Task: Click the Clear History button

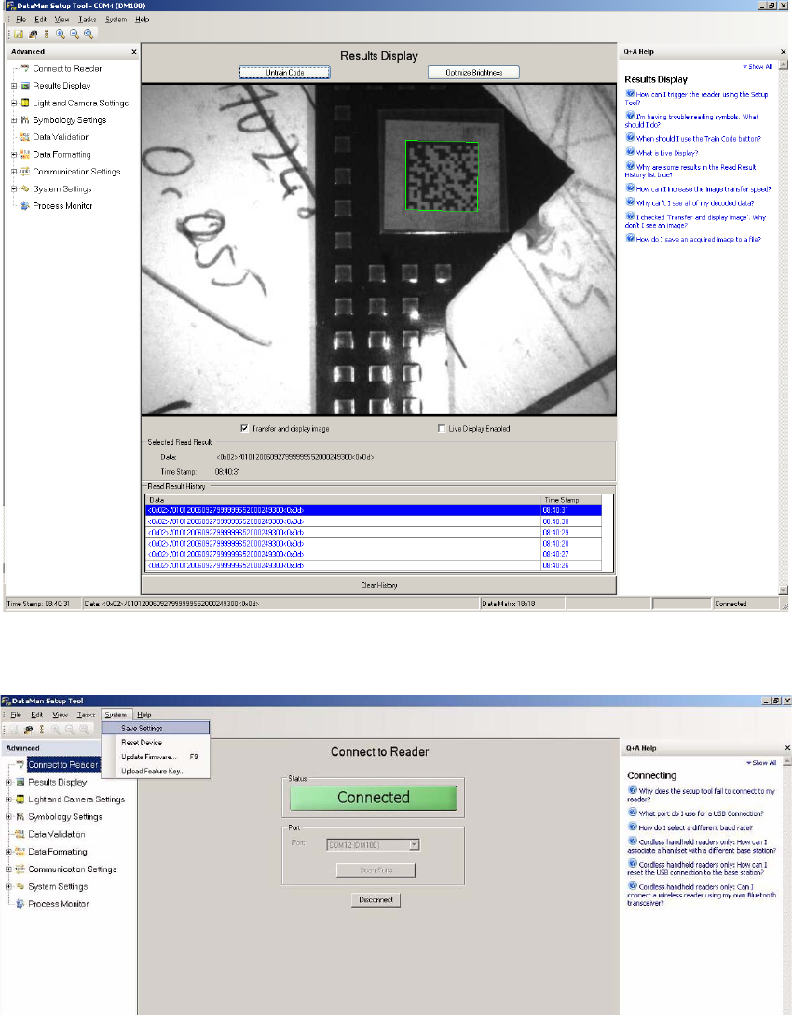Action: [x=379, y=585]
